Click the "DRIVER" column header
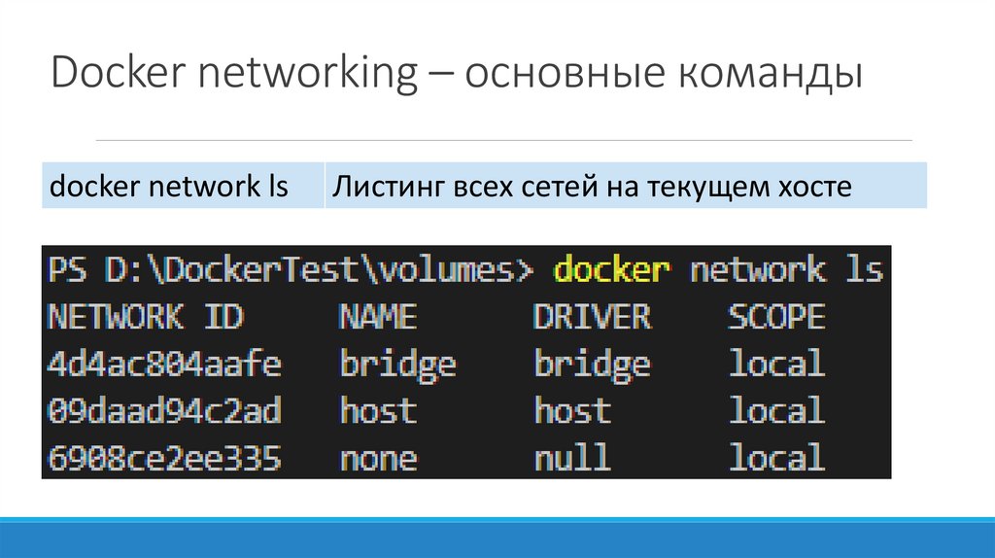Viewport: 995px width, 558px height. pyautogui.click(x=592, y=317)
